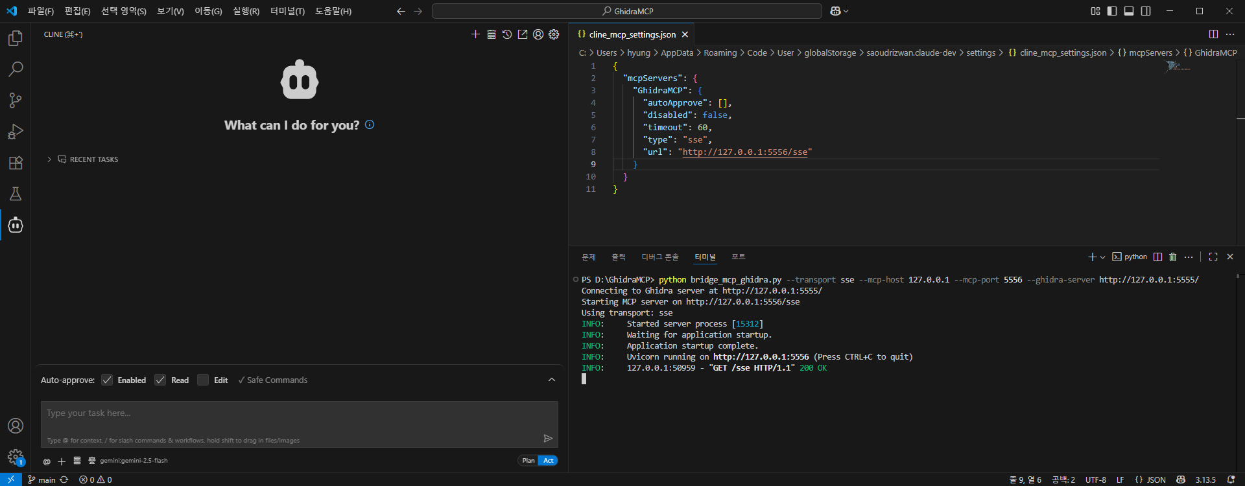Screen dimensions: 1245x486
Task: Open editor More Actions ellipsis
Action: pos(1230,34)
